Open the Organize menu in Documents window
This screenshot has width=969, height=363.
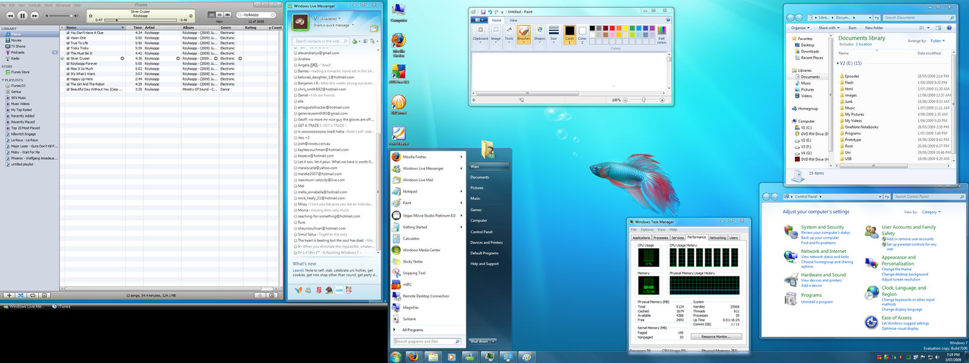tap(799, 28)
